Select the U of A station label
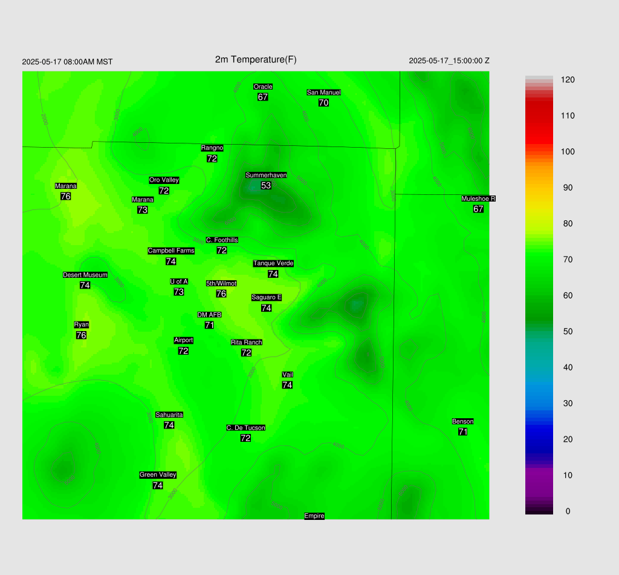Screen dimensions: 619x575 coord(179,281)
